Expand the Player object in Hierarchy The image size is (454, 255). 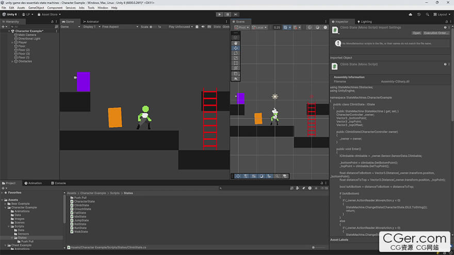point(12,42)
